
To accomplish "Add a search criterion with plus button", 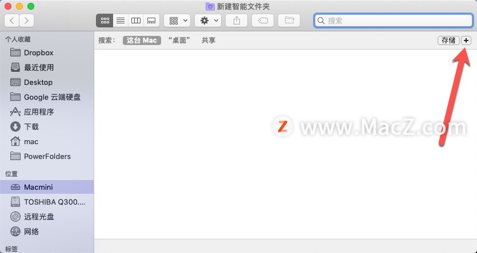I will coord(466,40).
